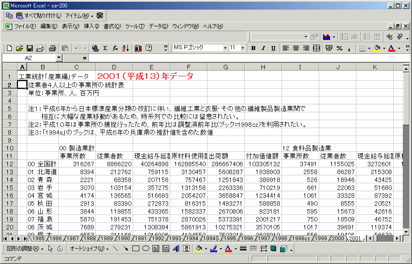Click the AutoSum sigma icon
This screenshot has height=264, width=412.
[x=106, y=48]
